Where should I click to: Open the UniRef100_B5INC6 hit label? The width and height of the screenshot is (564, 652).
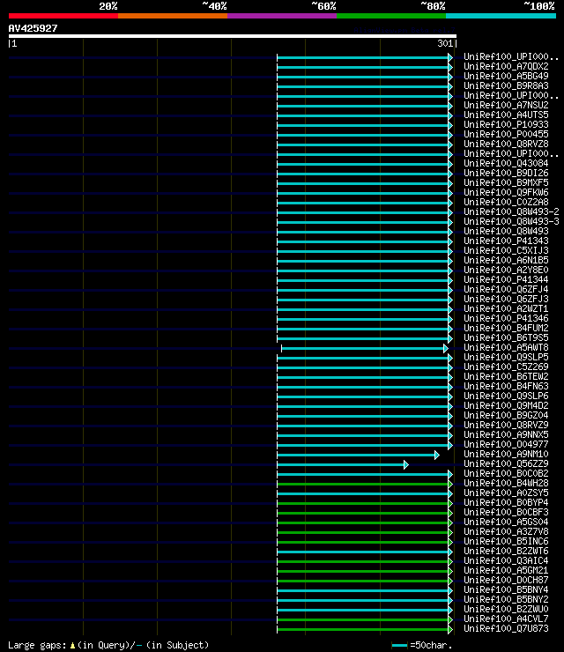pyautogui.click(x=506, y=541)
